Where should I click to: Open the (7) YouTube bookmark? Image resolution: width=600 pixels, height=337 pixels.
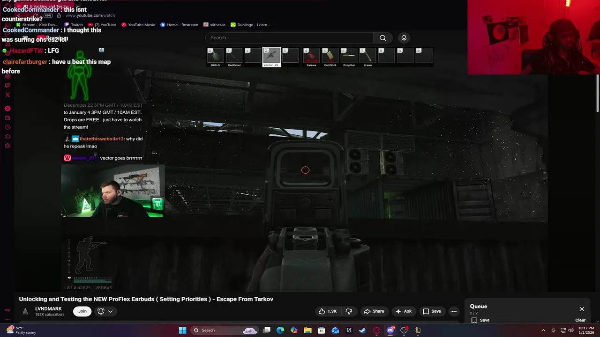tap(102, 25)
